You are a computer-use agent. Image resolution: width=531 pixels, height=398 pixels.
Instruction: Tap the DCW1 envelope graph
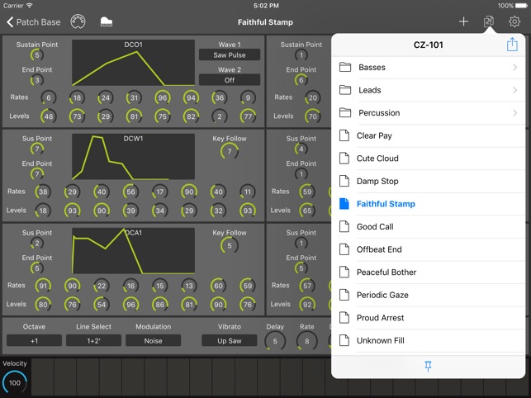coord(133,157)
